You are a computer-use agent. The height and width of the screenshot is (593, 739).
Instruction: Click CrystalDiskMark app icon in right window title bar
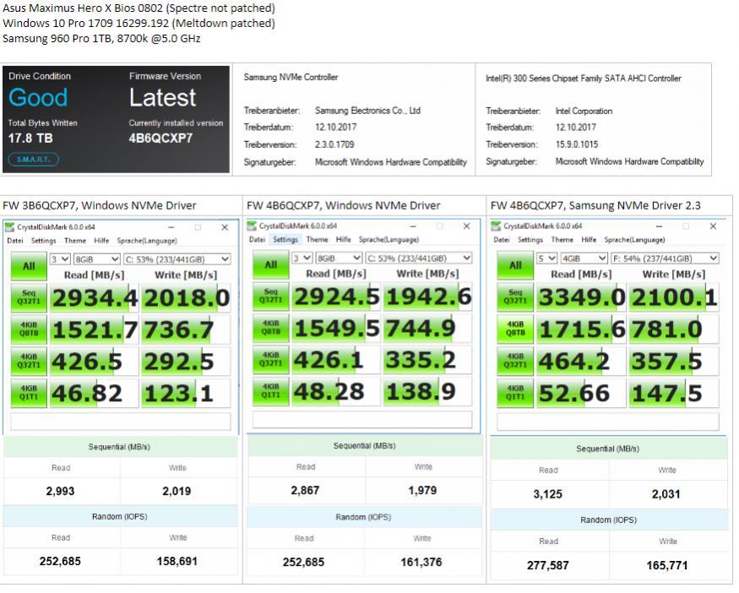click(x=496, y=226)
